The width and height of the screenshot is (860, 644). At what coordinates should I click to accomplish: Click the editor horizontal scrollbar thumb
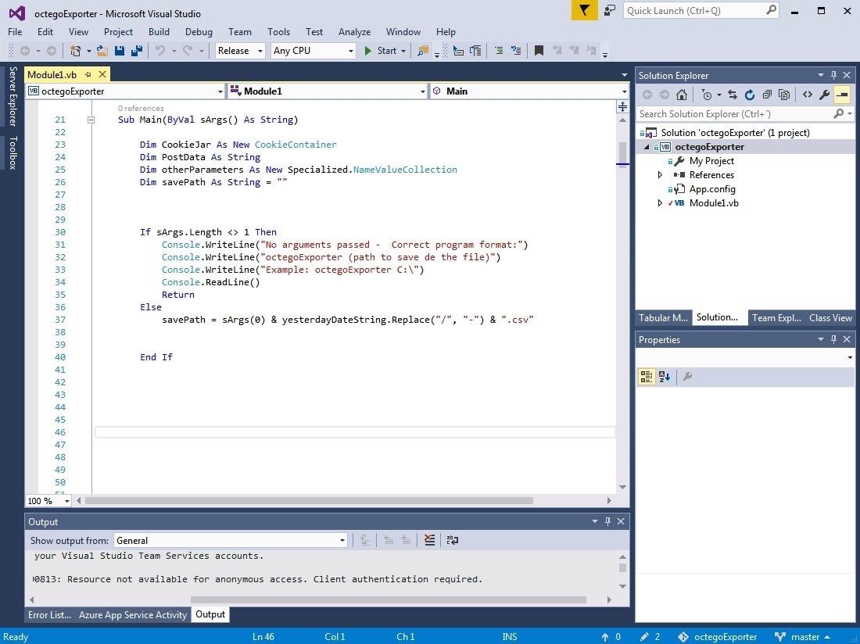[x=309, y=500]
